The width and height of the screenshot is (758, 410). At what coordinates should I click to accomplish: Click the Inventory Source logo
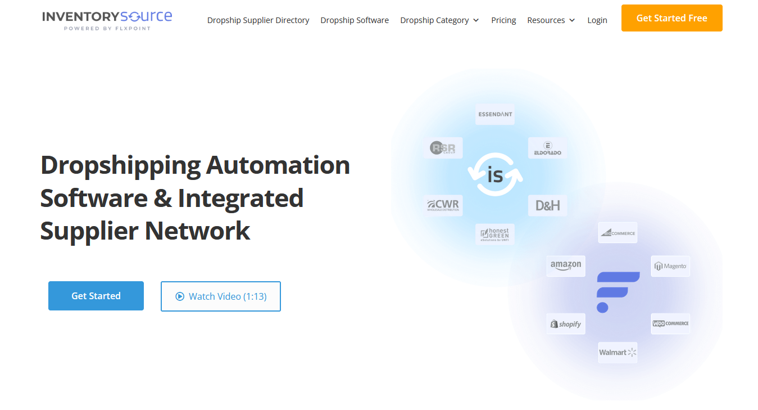point(107,20)
